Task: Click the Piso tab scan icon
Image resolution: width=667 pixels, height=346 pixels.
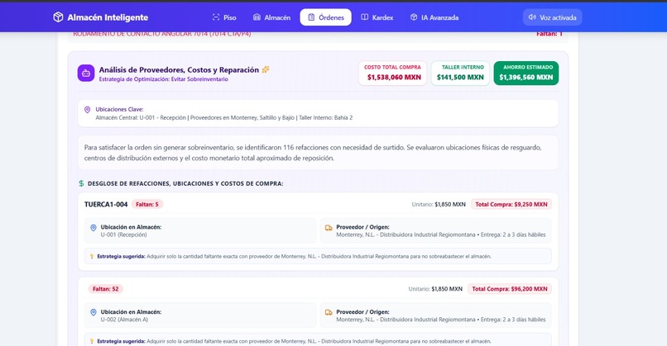Action: 216,17
